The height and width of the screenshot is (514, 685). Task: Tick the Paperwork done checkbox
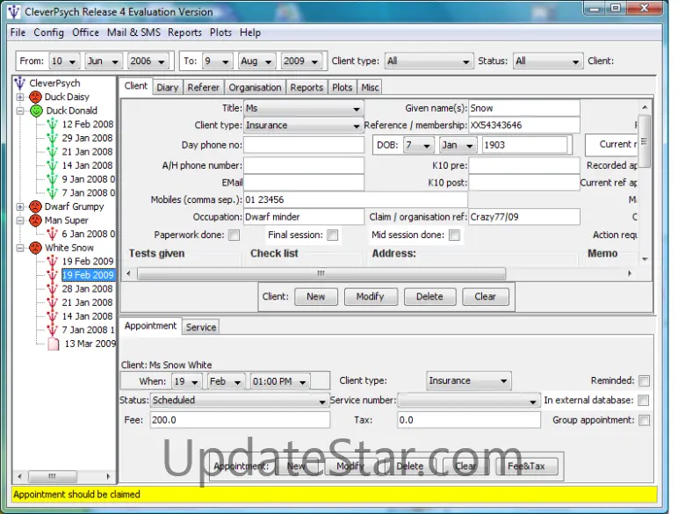pyautogui.click(x=234, y=235)
